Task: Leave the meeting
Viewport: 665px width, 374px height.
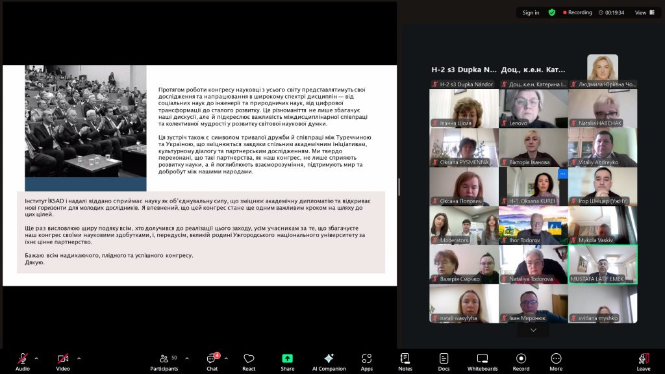Action: pos(643,361)
